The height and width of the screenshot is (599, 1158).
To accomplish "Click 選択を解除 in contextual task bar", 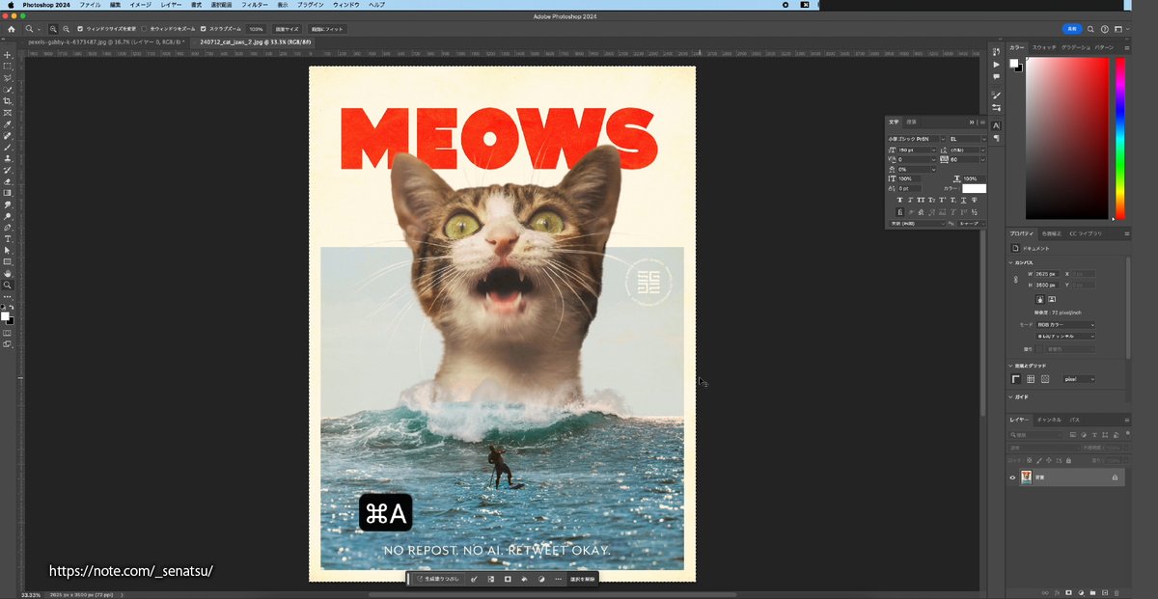I will (582, 579).
